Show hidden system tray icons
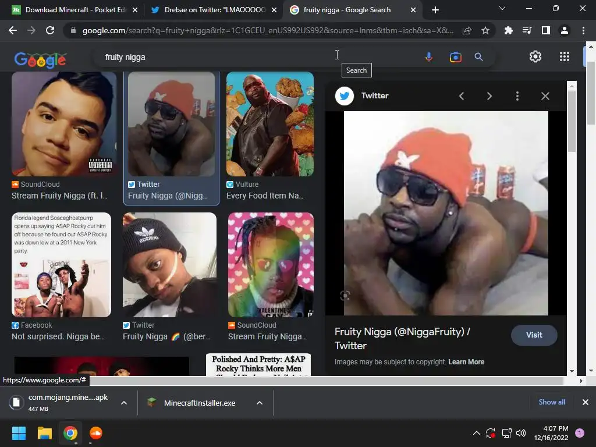 click(x=476, y=433)
